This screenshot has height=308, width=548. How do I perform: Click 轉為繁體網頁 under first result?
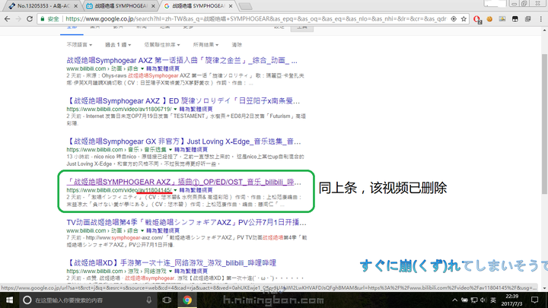(163, 68)
